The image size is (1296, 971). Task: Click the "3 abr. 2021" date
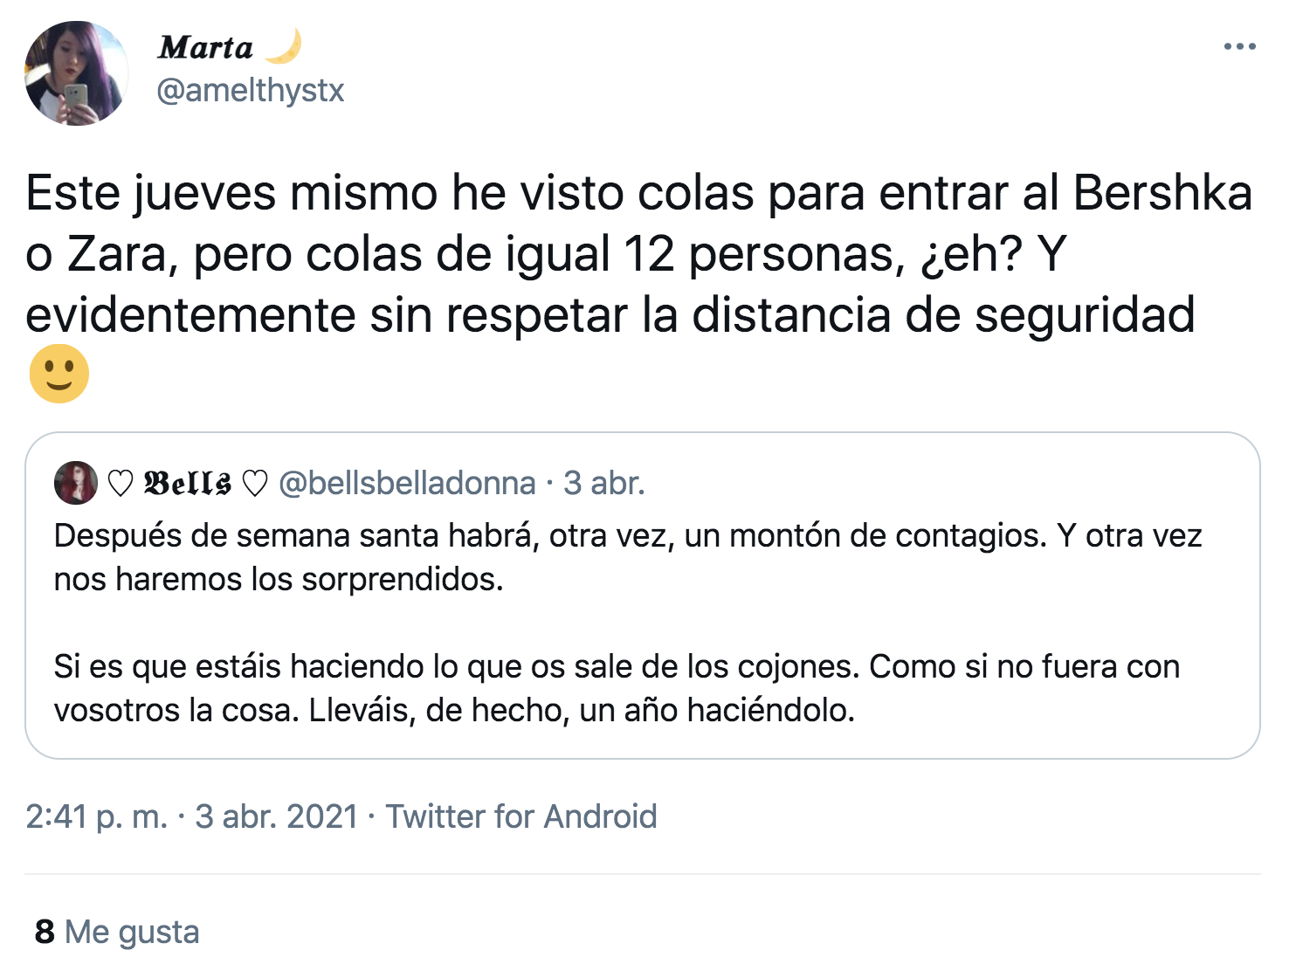(276, 816)
